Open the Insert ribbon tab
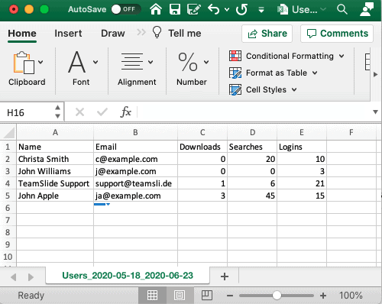Image resolution: width=382 pixels, height=304 pixels. (68, 34)
